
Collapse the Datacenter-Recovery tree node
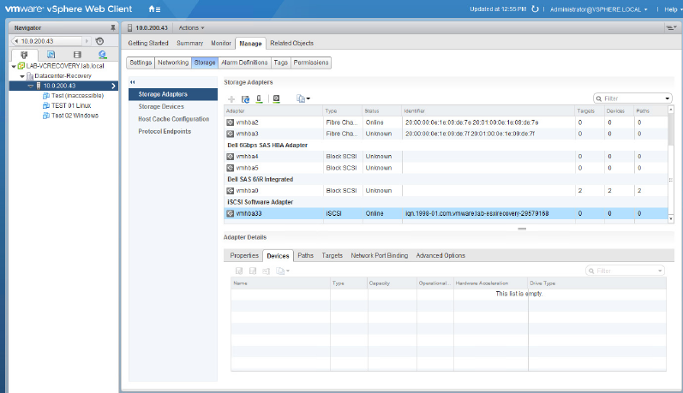pyautogui.click(x=21, y=75)
